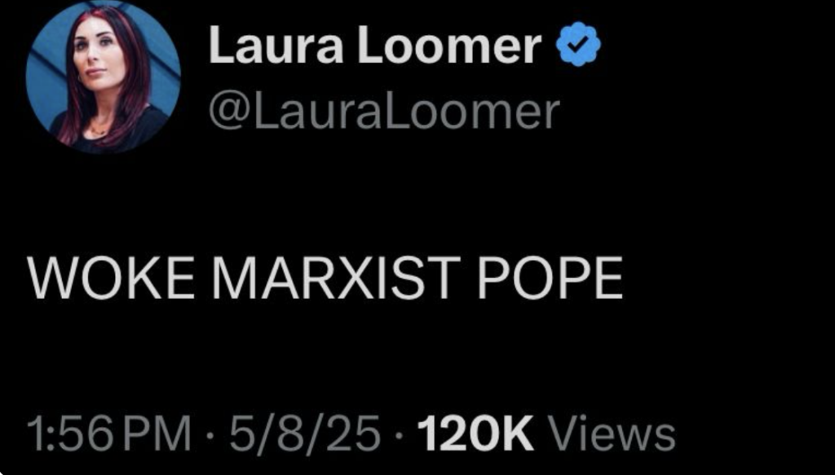Click the blue verified checkmark badge

[x=578, y=46]
